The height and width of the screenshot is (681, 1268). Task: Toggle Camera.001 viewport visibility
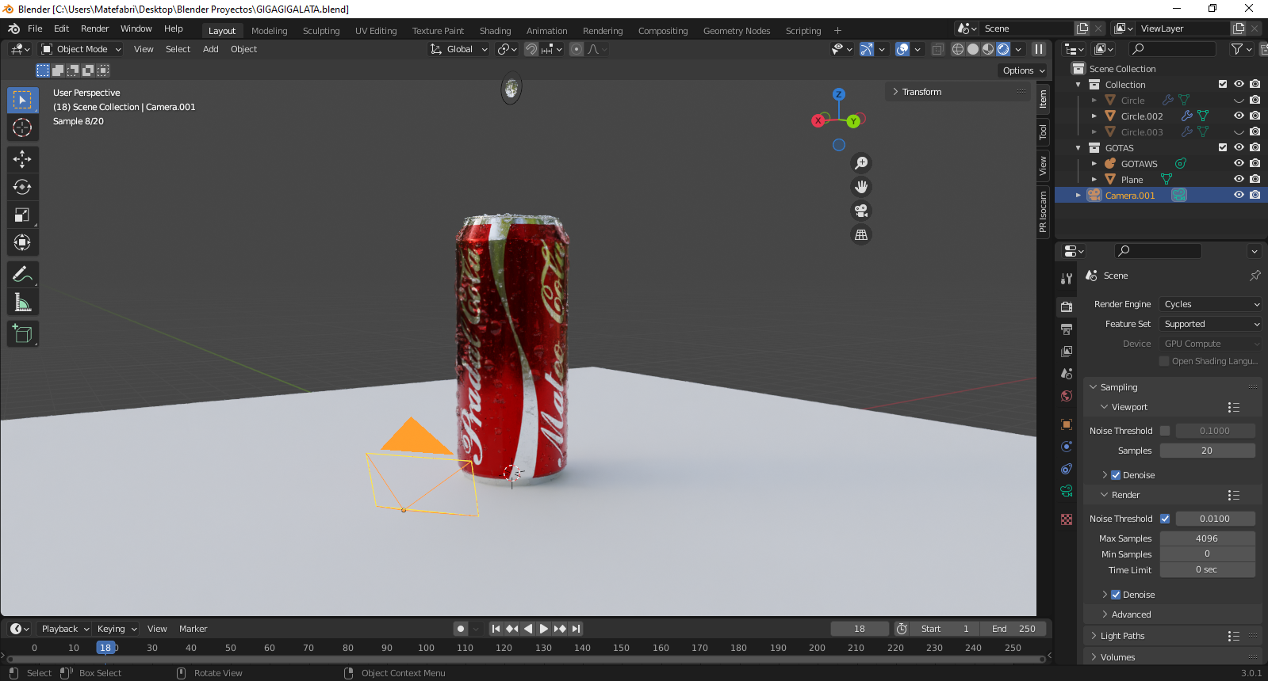pyautogui.click(x=1239, y=195)
